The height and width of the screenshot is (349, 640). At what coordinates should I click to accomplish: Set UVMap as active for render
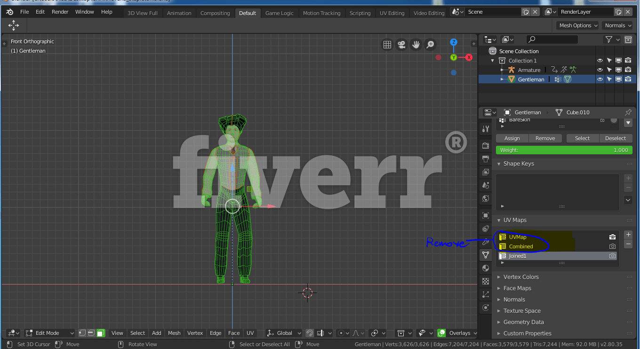pos(612,237)
